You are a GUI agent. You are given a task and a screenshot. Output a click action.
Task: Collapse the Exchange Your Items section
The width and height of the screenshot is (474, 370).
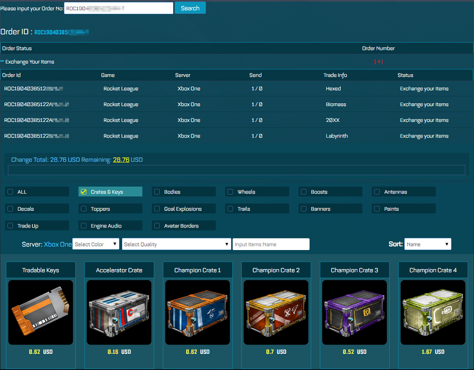[x=2, y=62]
